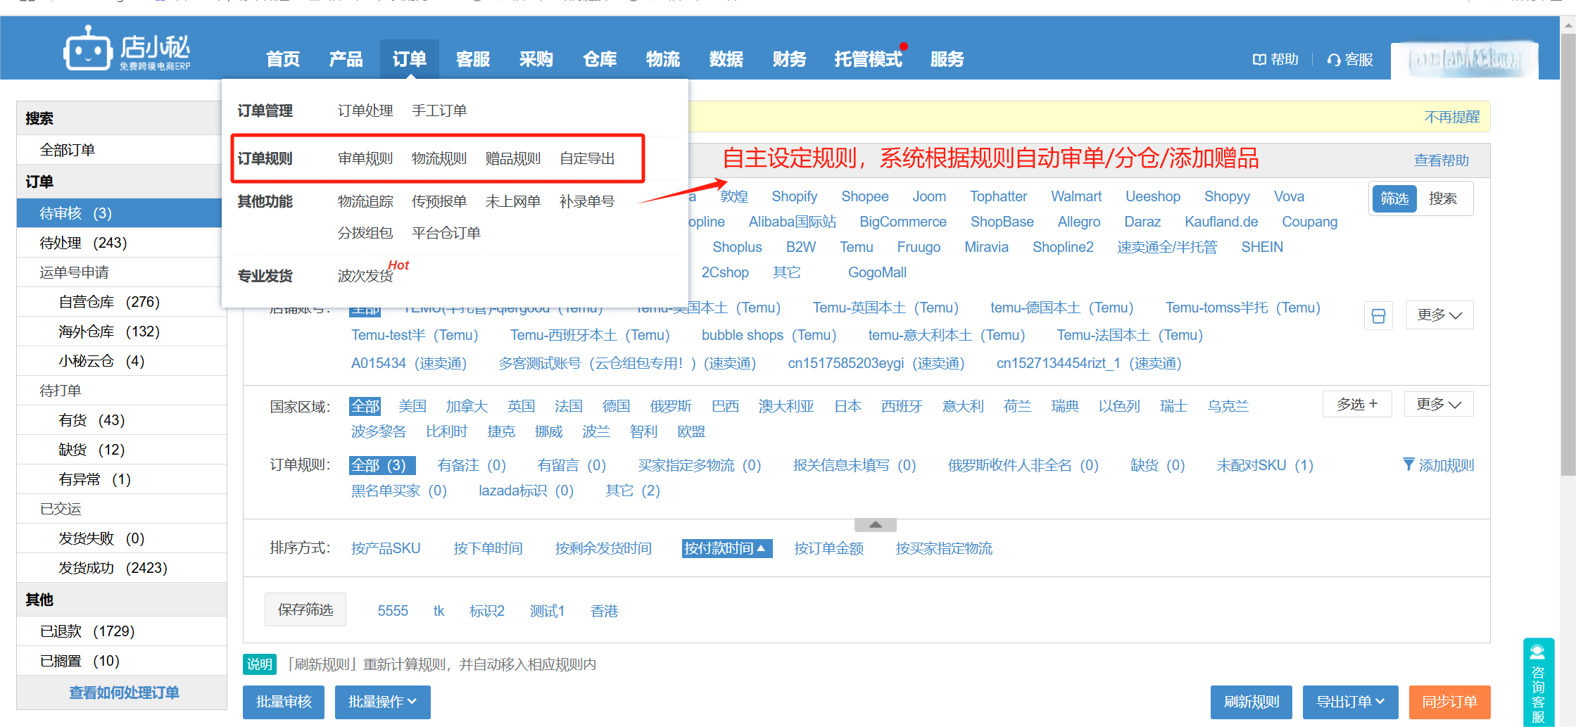Viewport: 1576px width, 727px height.
Task: Choose 物流追踪 in the dropdown
Action: pos(365,201)
